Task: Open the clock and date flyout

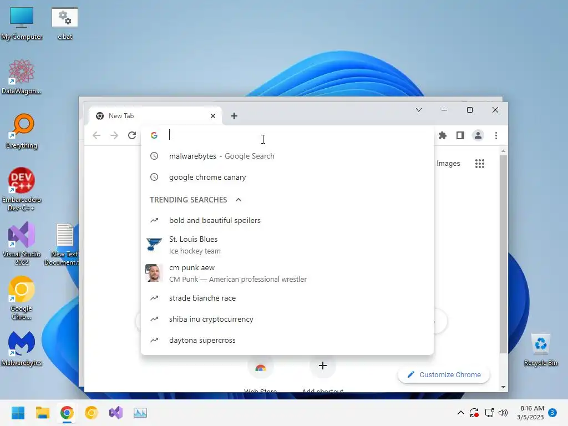Action: tap(530, 413)
